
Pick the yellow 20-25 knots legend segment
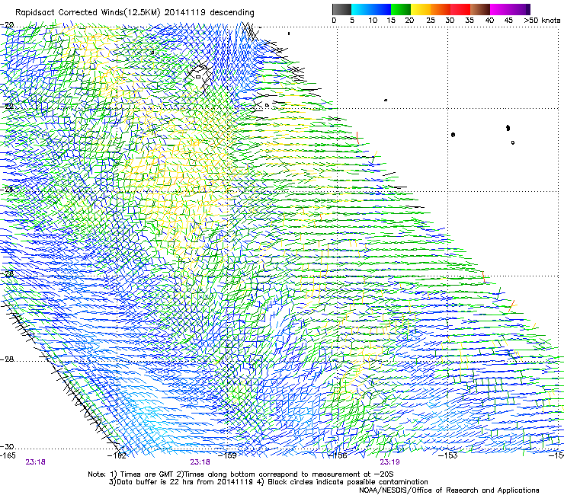(x=421, y=9)
